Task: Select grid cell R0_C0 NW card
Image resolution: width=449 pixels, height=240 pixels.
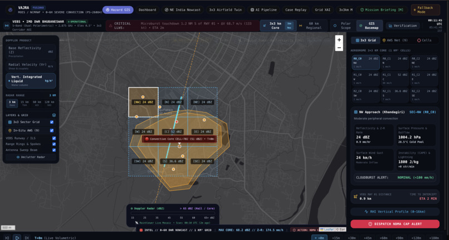Action: (365, 63)
